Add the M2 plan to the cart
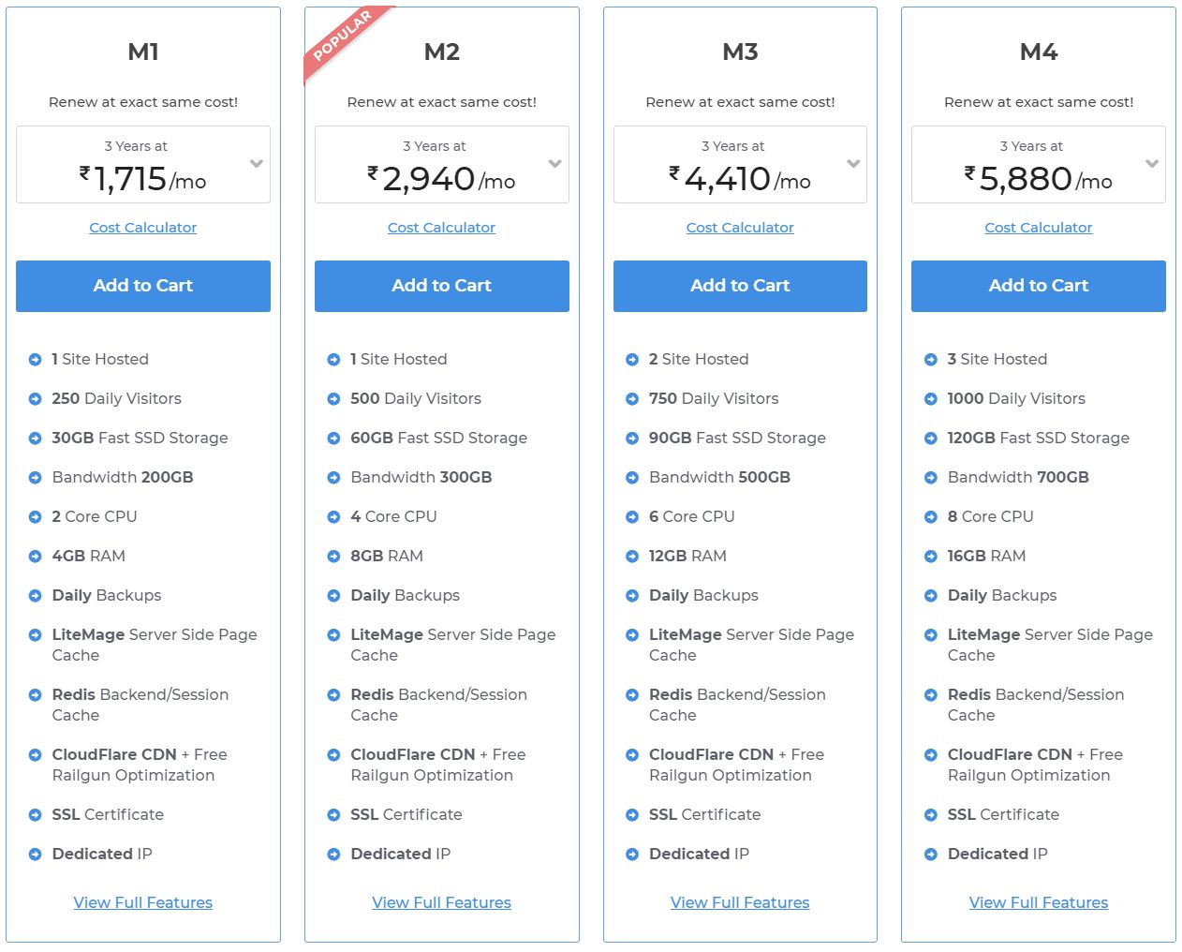The width and height of the screenshot is (1182, 952). (x=441, y=286)
